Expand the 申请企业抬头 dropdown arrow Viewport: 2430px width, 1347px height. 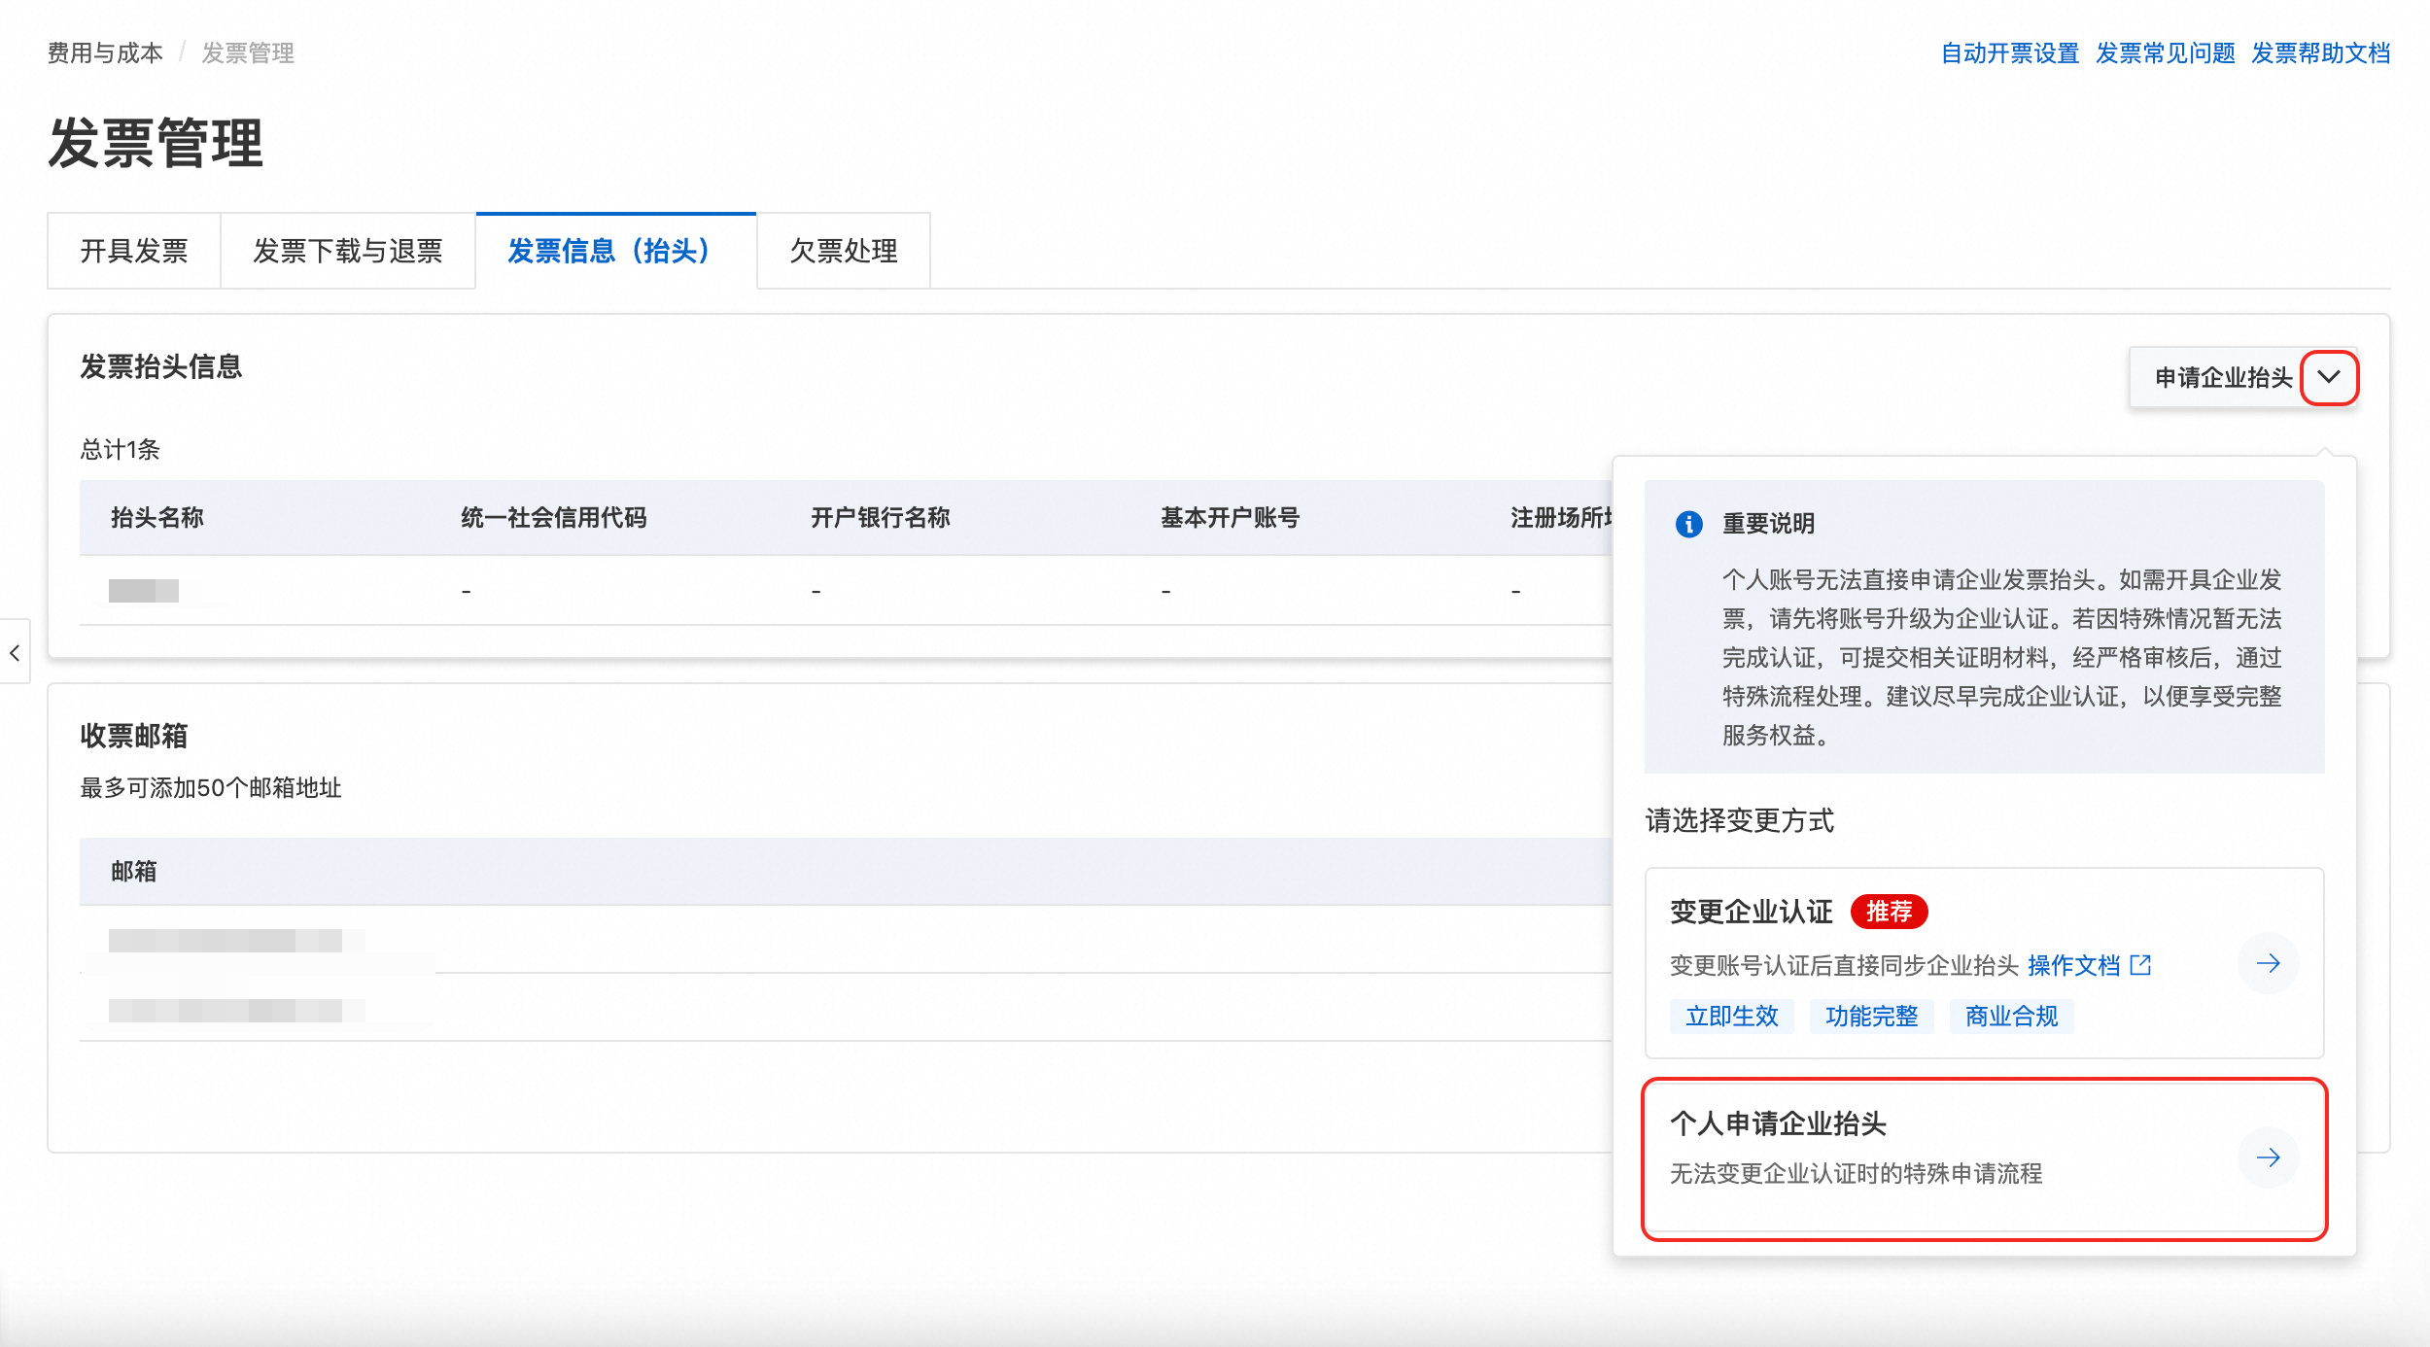2329,377
